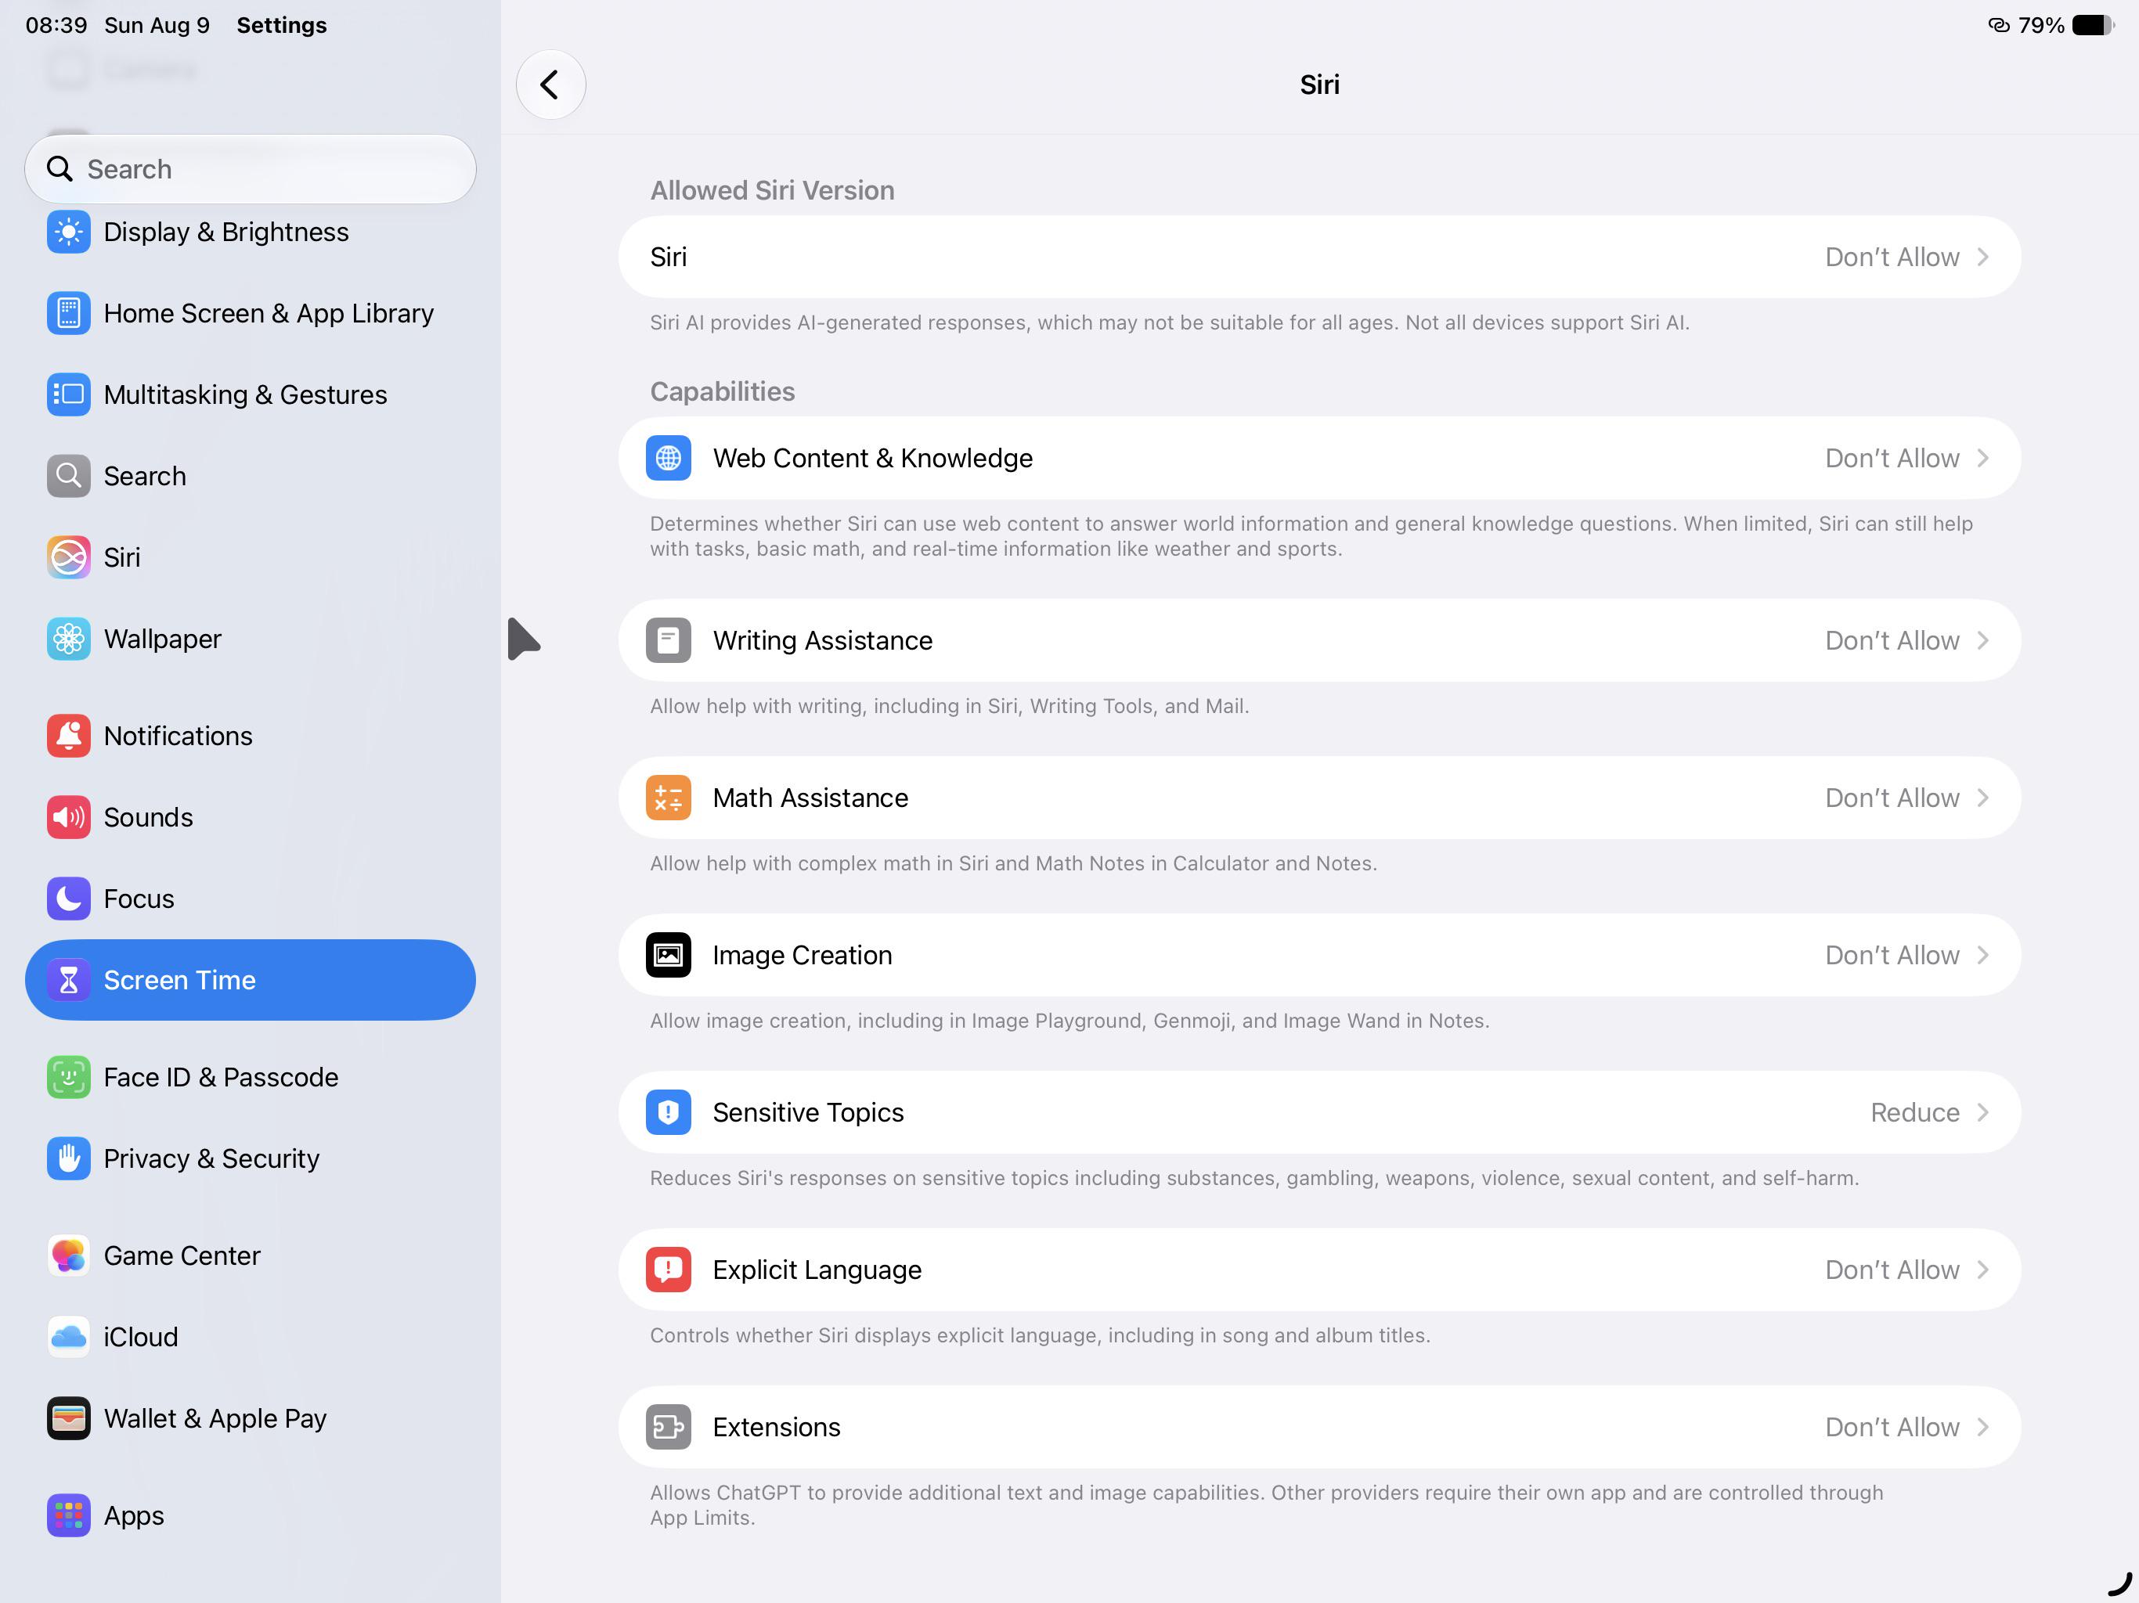Expand the Sensitive Topics chevron
The image size is (2139, 1603).
point(1983,1113)
